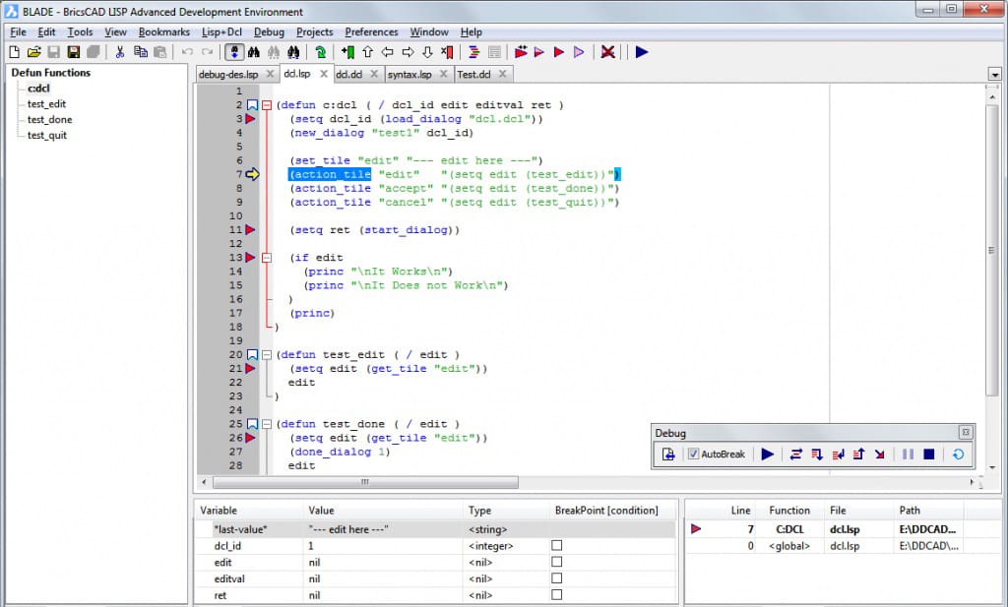1008x607 pixels.
Task: Uncheck the AutoBreak checkbox
Action: pos(693,455)
